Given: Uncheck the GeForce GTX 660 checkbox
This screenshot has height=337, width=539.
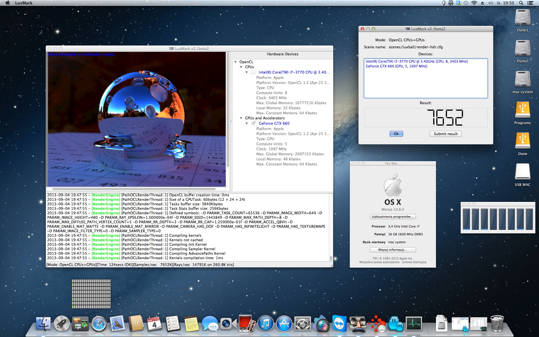Looking at the screenshot, I should (x=253, y=123).
